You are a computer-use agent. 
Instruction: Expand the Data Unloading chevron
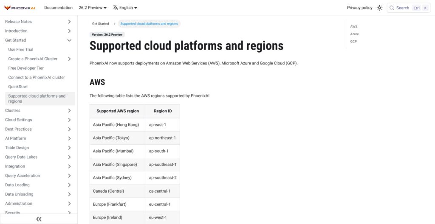(69, 194)
